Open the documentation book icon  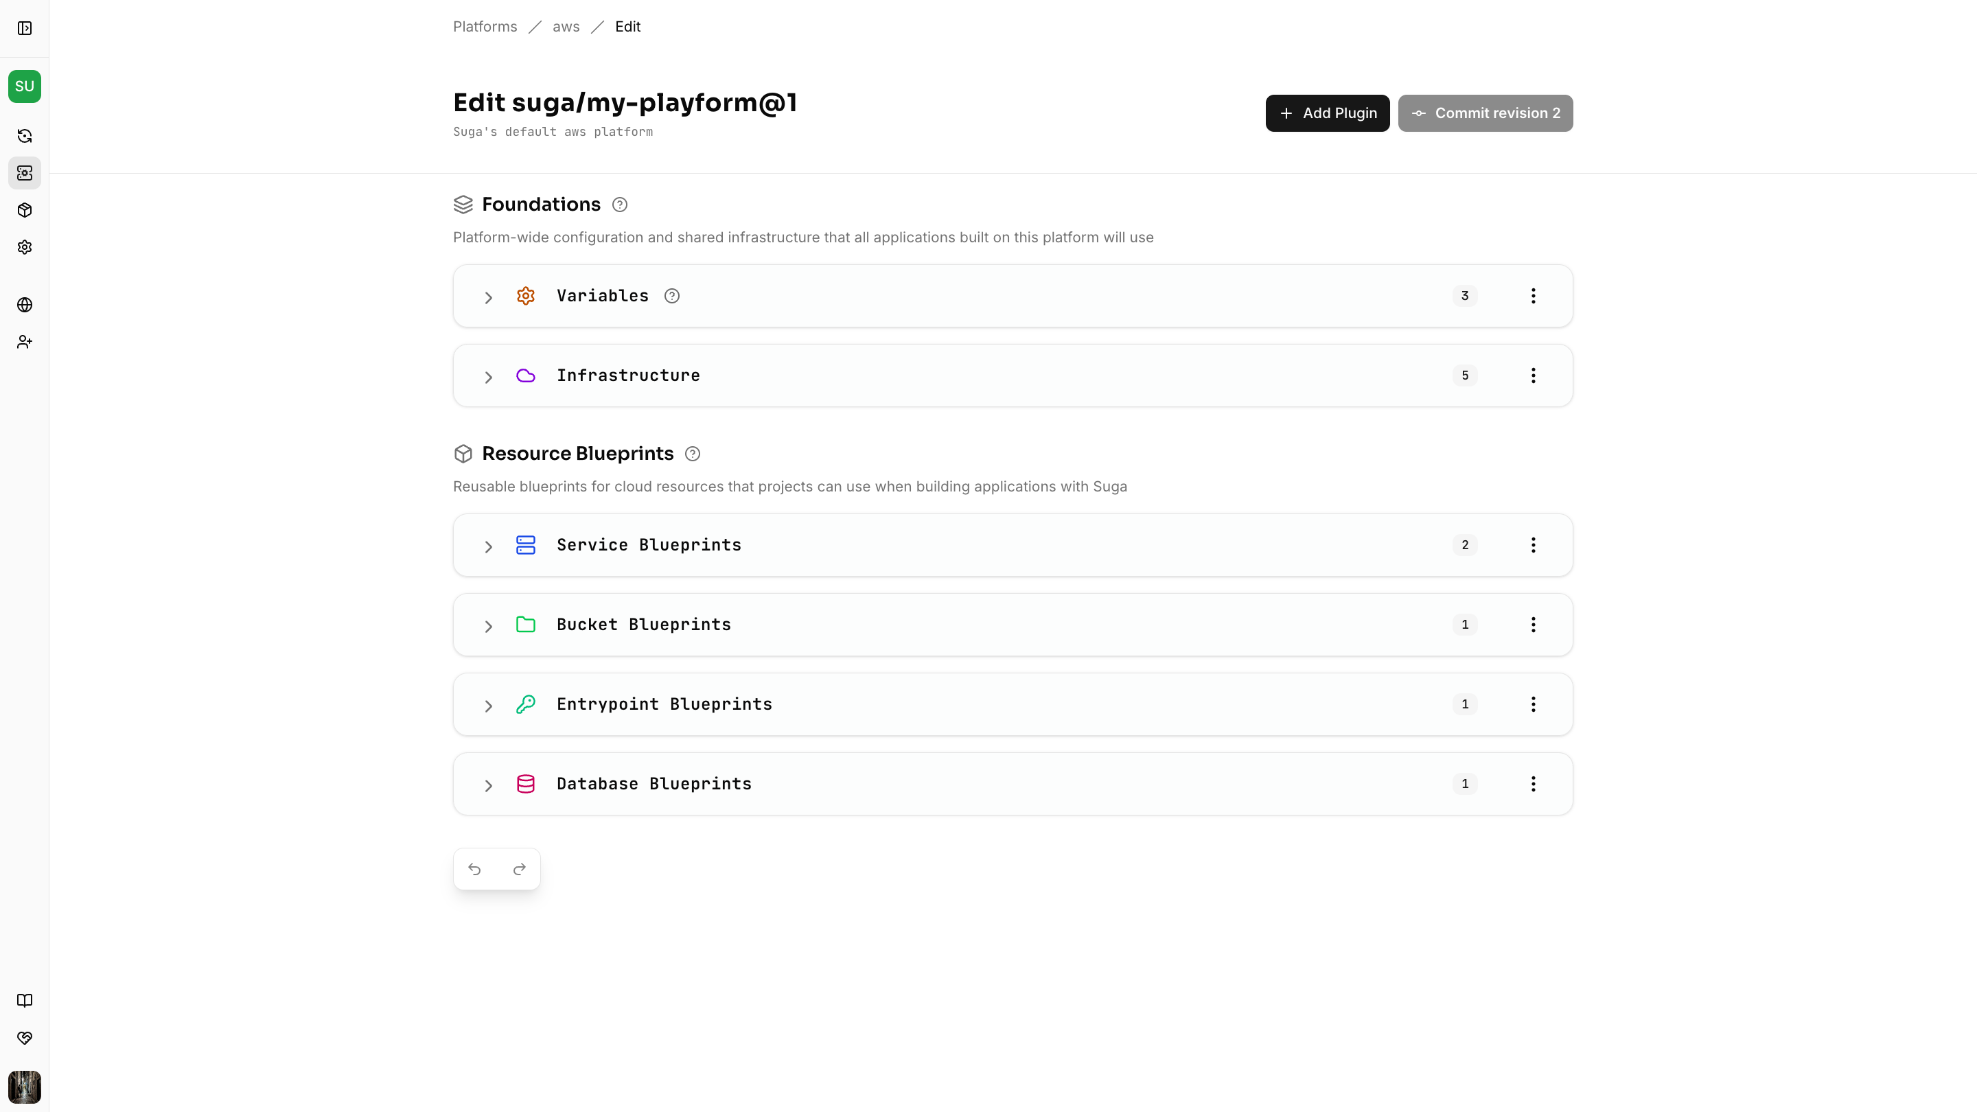(x=25, y=1000)
